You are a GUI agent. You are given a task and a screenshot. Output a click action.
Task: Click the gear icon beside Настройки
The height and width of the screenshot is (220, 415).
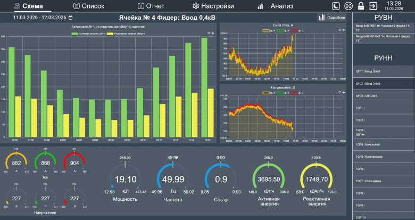196,6
